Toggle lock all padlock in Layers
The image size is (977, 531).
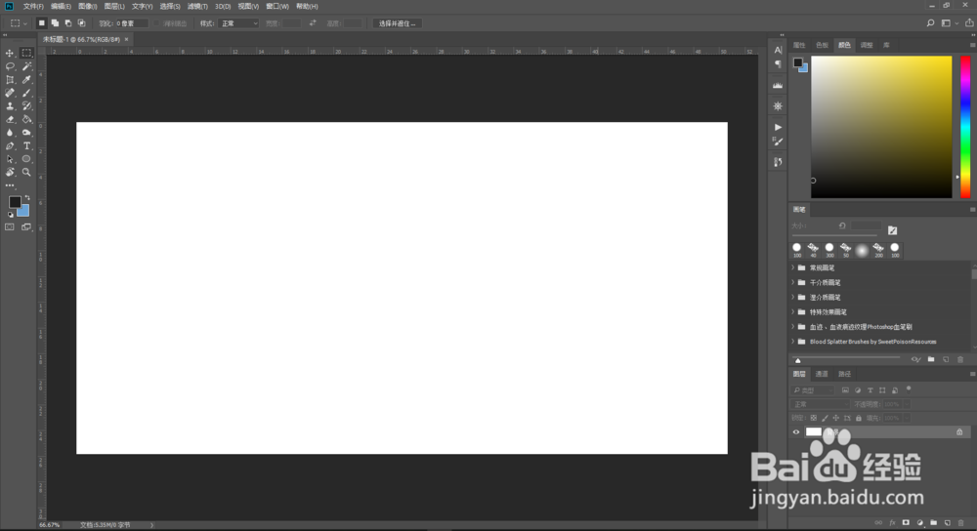[x=859, y=419]
